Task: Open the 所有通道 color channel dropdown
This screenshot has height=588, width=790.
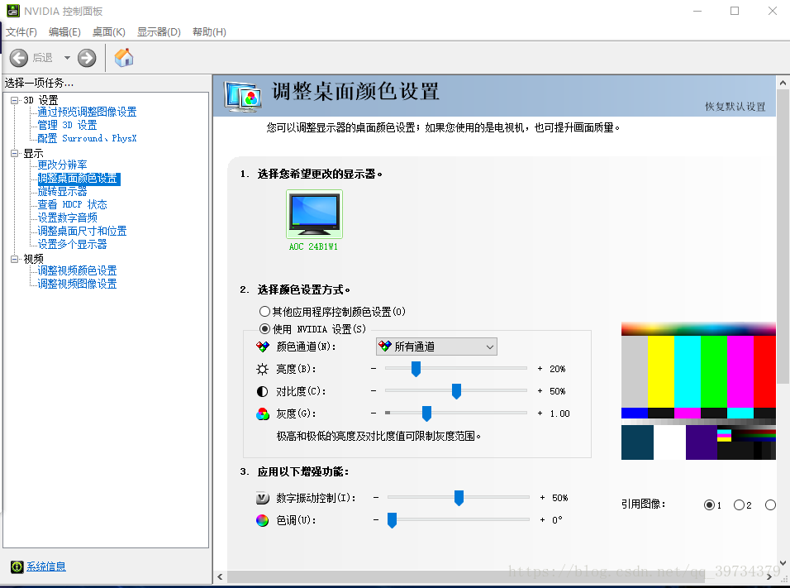Action: coord(437,347)
